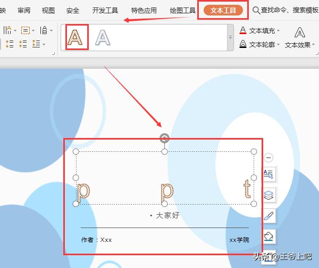319x268 pixels.
Task: Open the 文本工具 ribbon tab
Action: click(223, 10)
